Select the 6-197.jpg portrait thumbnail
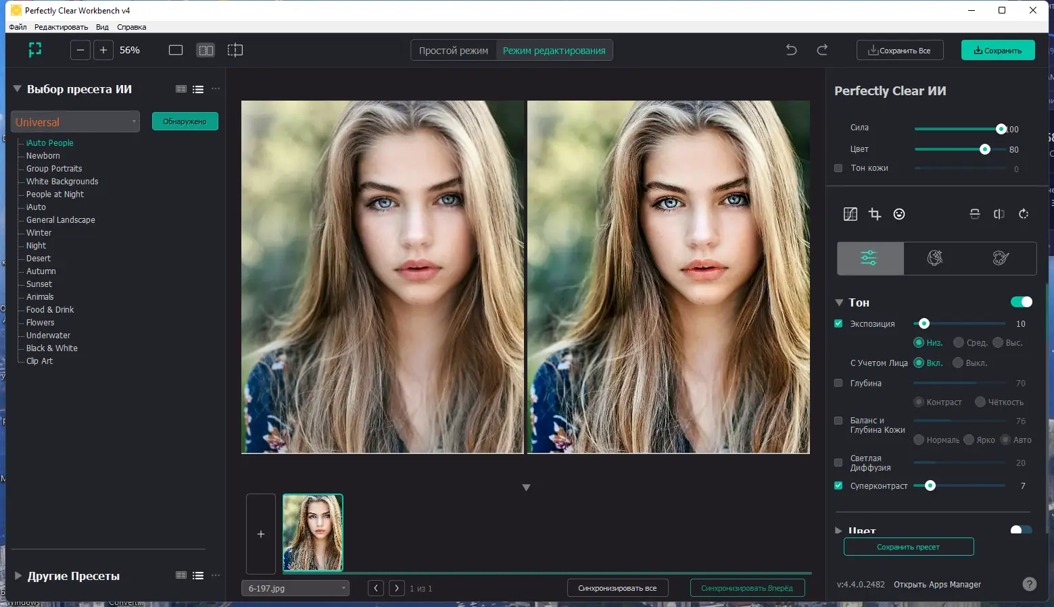 312,533
